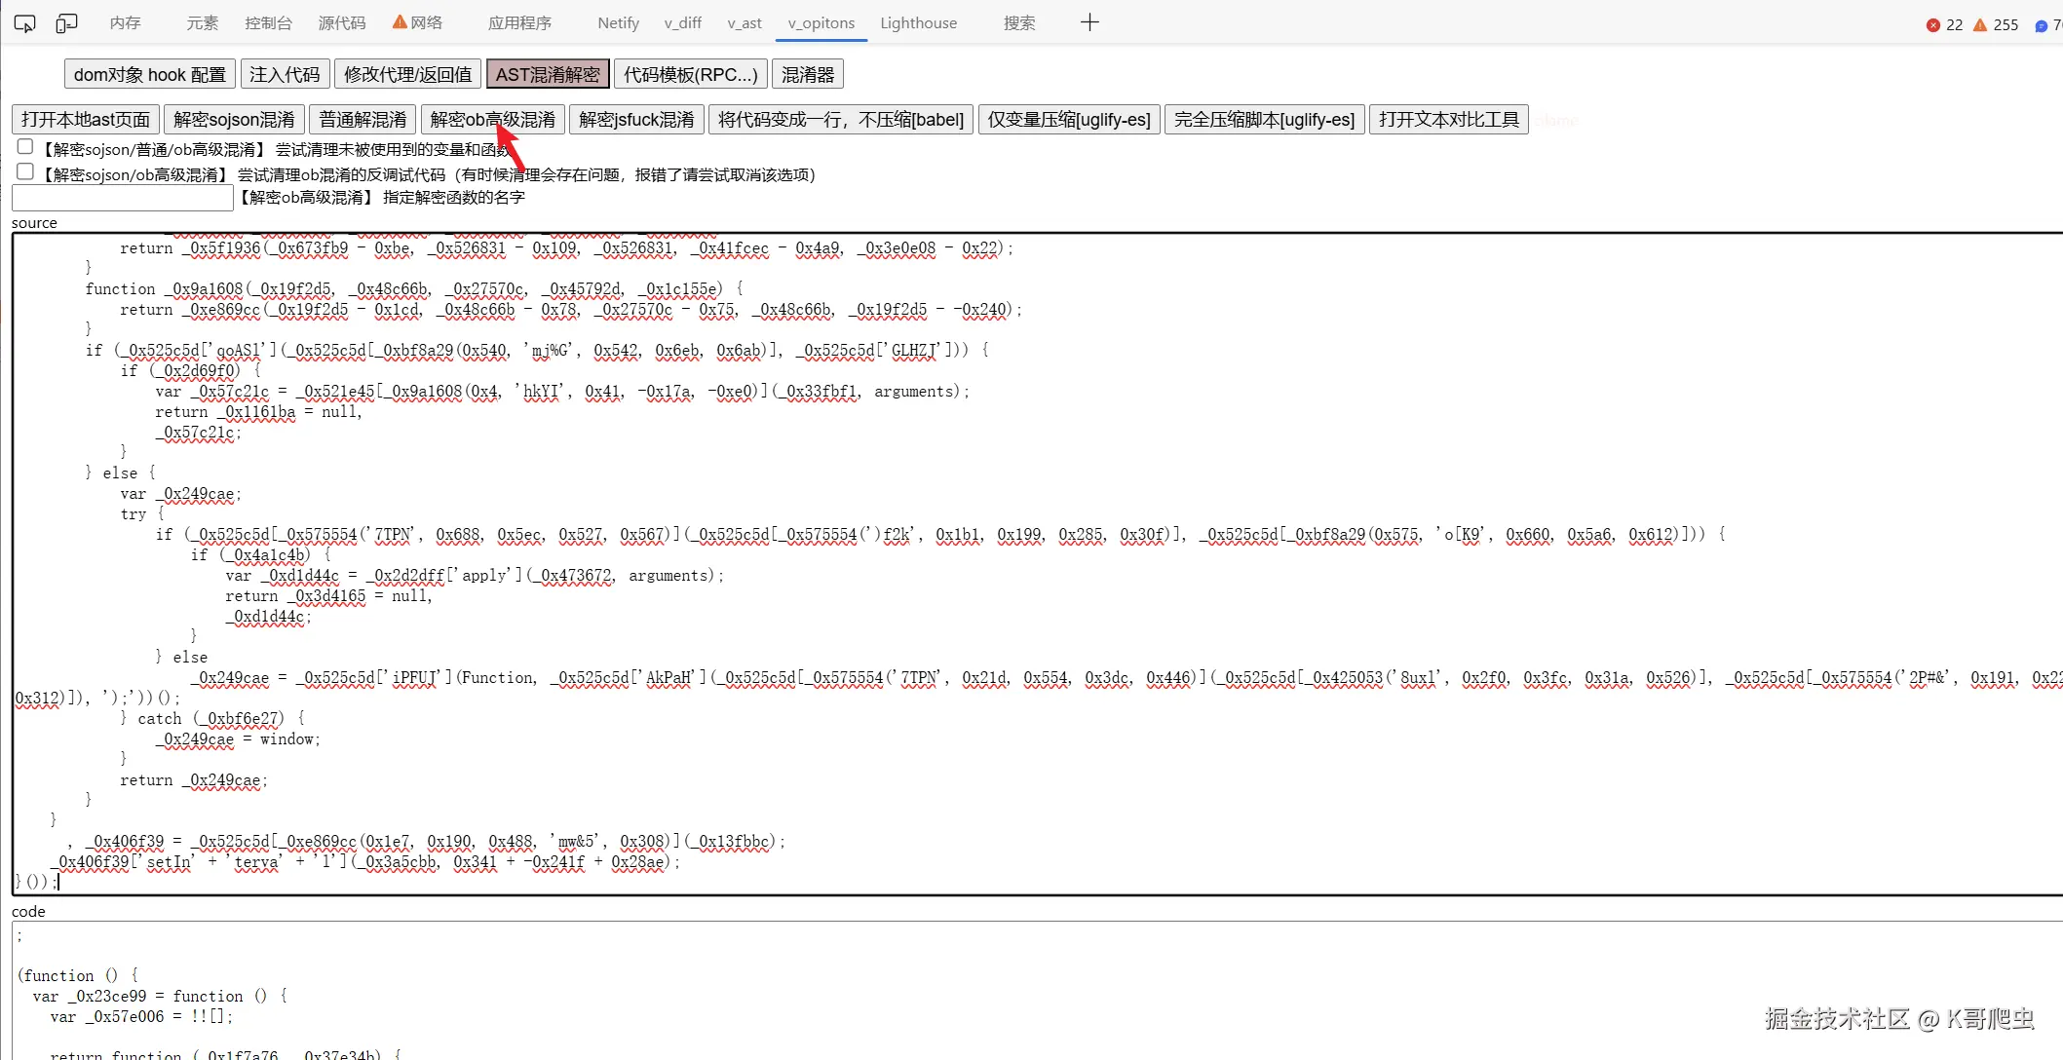Click the inspect element picker icon
The width and height of the screenshot is (2063, 1060).
tap(24, 23)
